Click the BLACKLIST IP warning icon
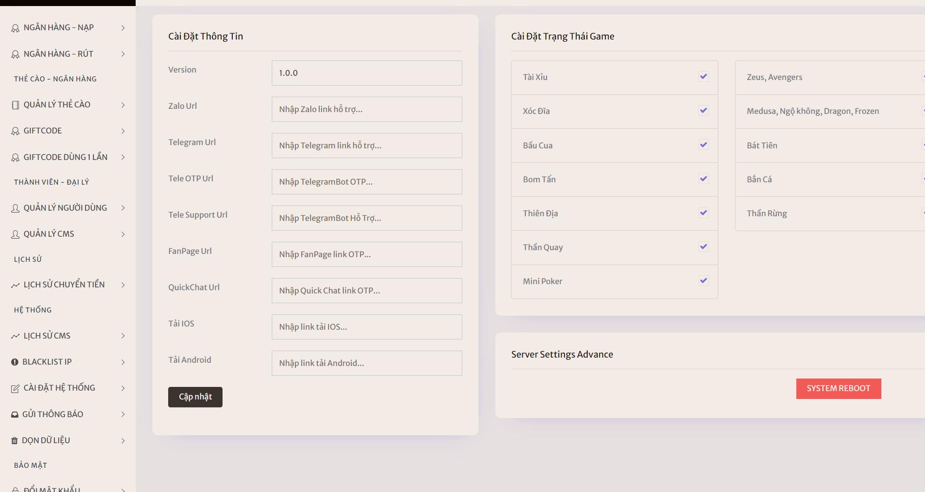This screenshot has height=492, width=925. [15, 362]
